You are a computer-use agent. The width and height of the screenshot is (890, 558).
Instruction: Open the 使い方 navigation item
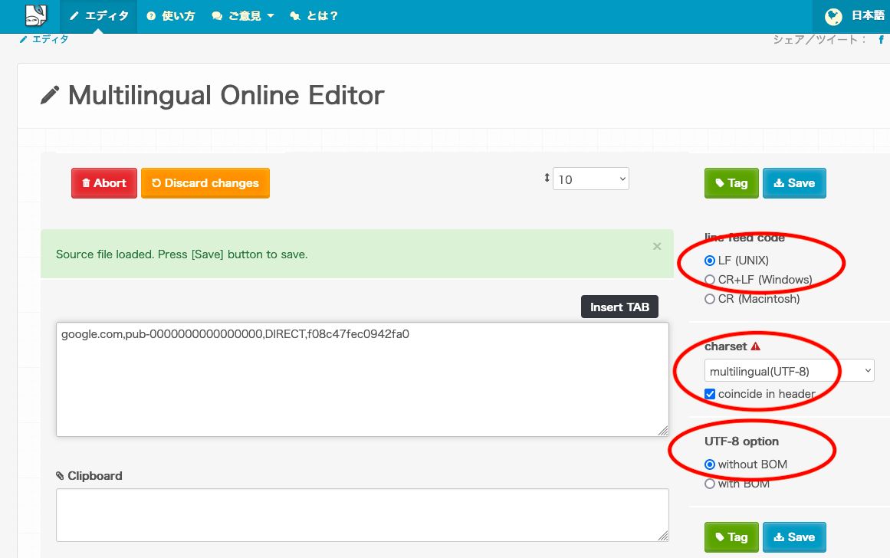coord(171,16)
